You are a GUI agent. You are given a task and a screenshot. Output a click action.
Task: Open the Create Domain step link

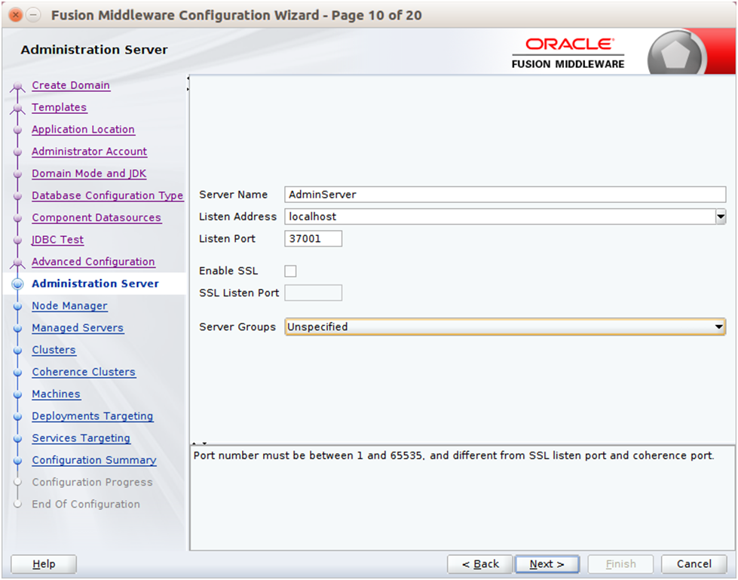point(71,85)
